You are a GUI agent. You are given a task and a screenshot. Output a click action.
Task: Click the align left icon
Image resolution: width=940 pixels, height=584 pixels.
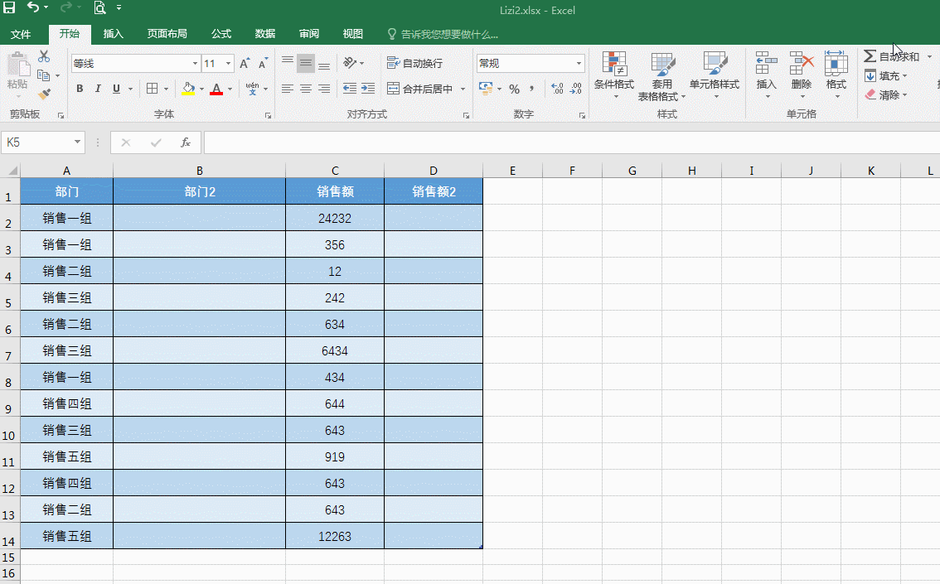click(288, 89)
